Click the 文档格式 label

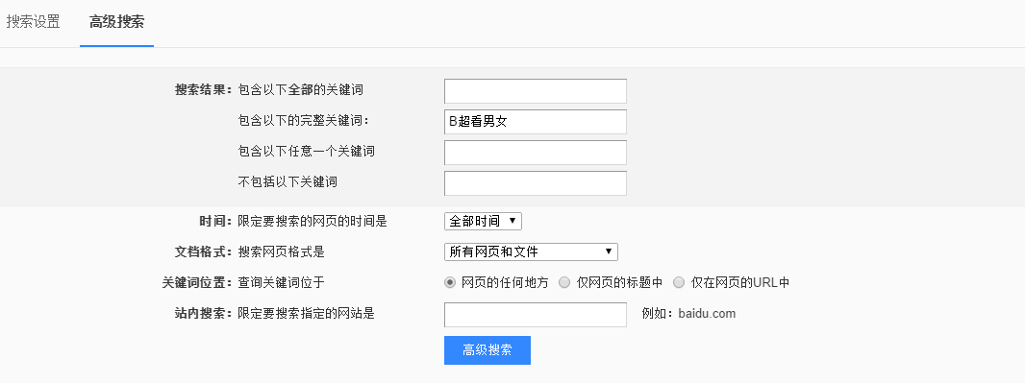tap(203, 251)
